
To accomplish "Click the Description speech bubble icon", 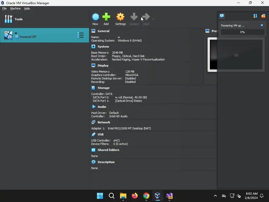I will point(93,162).
